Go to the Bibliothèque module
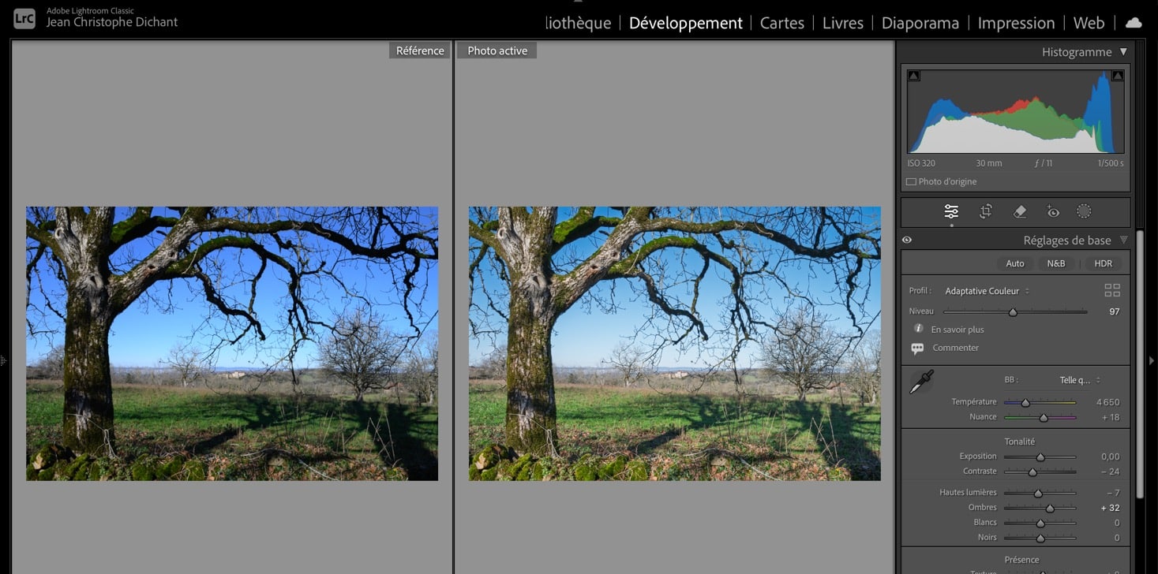The width and height of the screenshot is (1158, 574). pyautogui.click(x=578, y=23)
